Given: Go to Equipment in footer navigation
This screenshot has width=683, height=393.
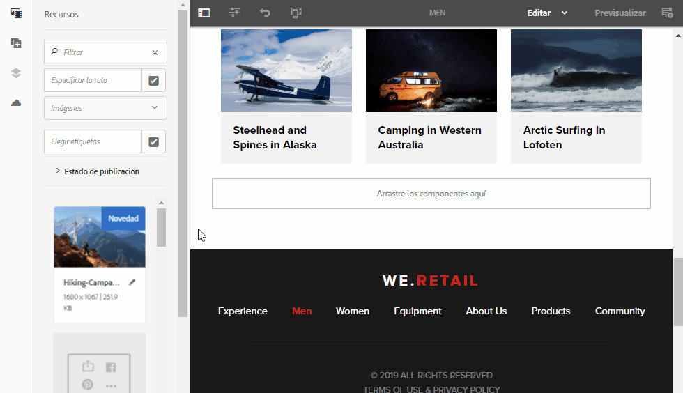Looking at the screenshot, I should tap(417, 311).
